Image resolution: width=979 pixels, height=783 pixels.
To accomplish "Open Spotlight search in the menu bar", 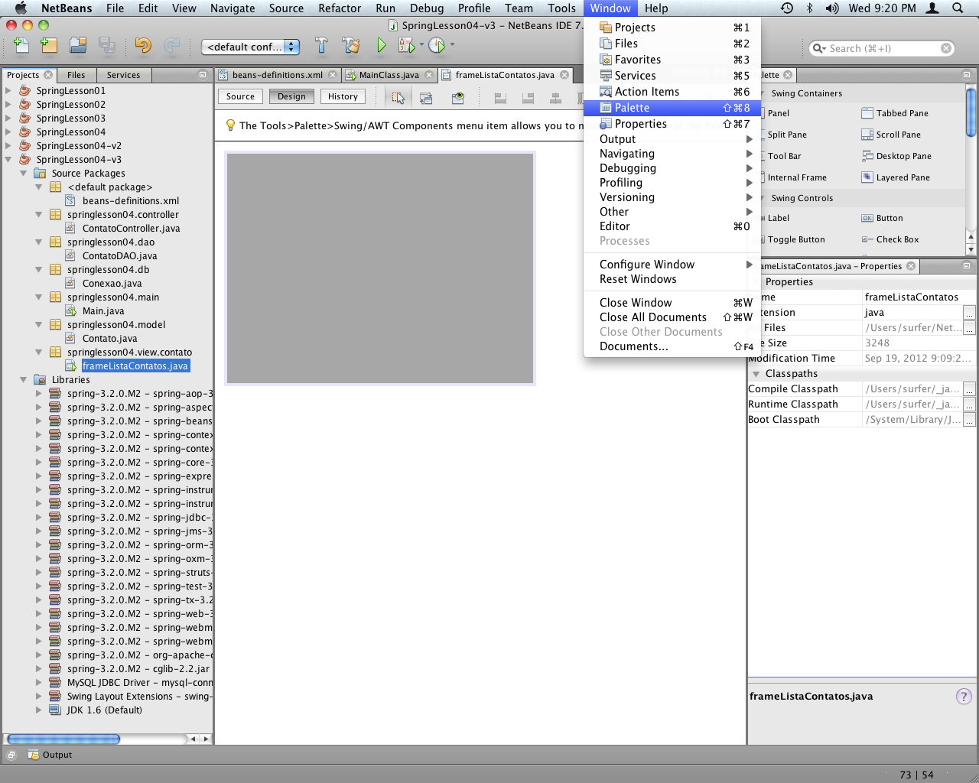I will pyautogui.click(x=958, y=8).
